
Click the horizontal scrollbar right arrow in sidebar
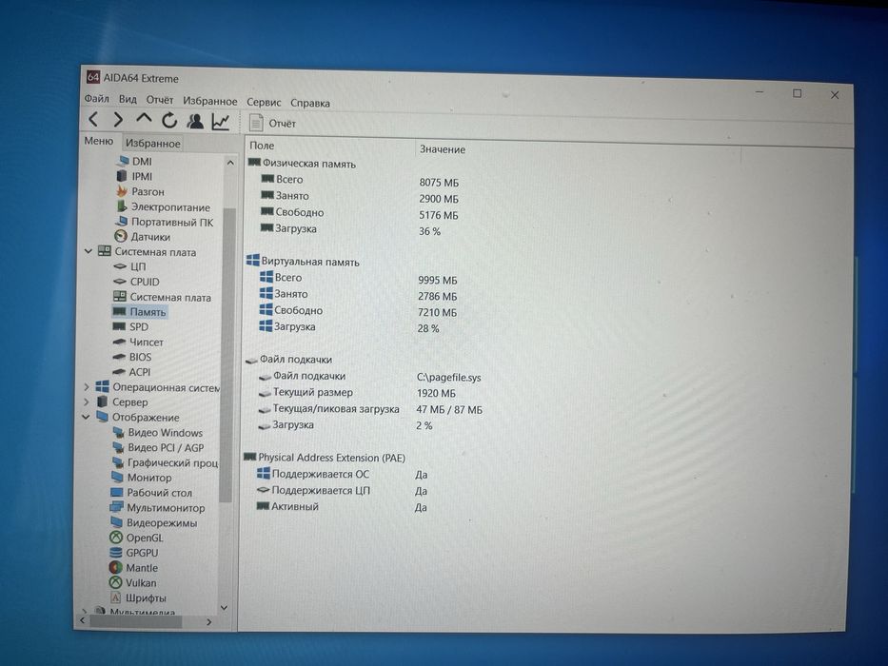[209, 622]
